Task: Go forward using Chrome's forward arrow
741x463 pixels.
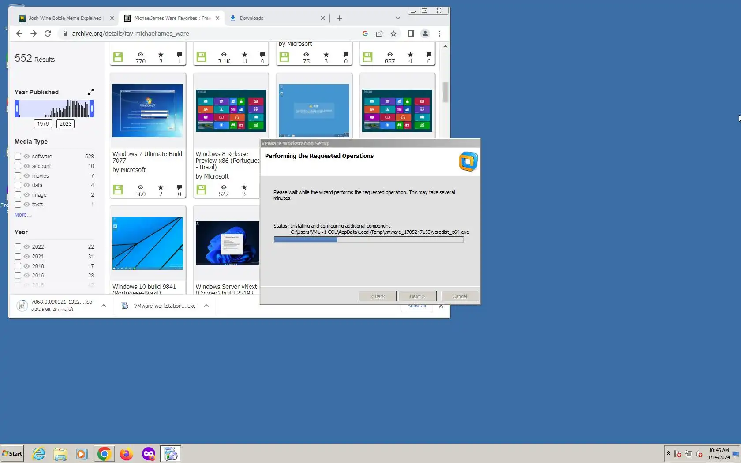Action: pyautogui.click(x=34, y=34)
